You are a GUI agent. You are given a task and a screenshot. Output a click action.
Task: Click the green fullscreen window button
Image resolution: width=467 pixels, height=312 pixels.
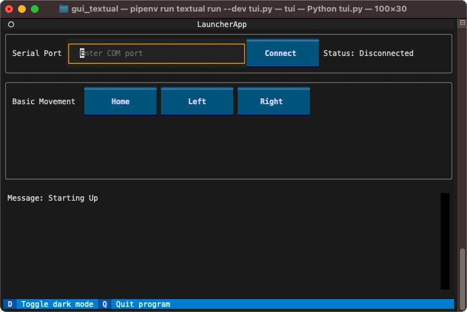click(x=35, y=9)
